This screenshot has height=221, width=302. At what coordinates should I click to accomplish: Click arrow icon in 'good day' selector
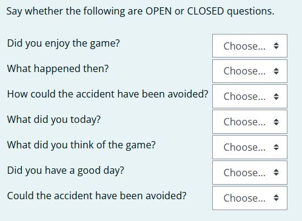point(277,173)
